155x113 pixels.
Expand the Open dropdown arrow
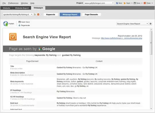click(x=132, y=3)
